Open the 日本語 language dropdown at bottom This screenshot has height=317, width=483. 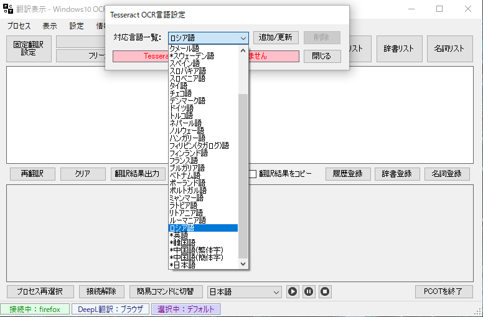(x=244, y=291)
